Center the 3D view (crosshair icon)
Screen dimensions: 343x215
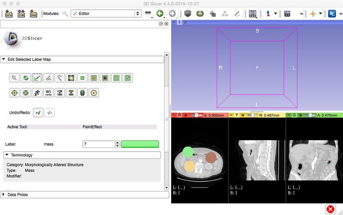point(185,22)
